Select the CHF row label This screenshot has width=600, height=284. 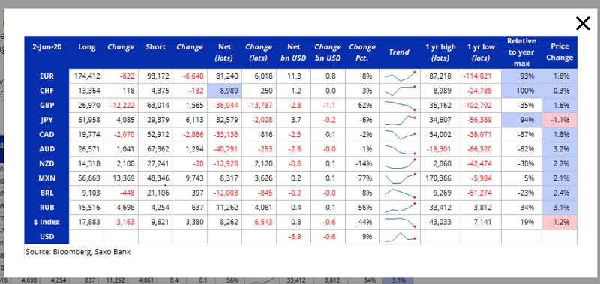click(46, 91)
